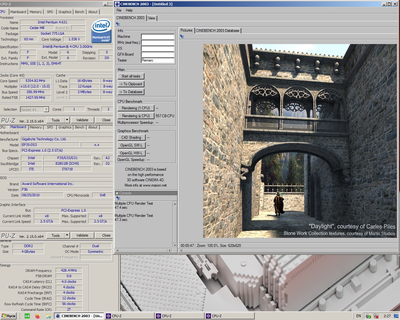The height and width of the screenshot is (320, 400).
Task: Open the CINEBENCH 2003 Database tab
Action: coord(217,31)
